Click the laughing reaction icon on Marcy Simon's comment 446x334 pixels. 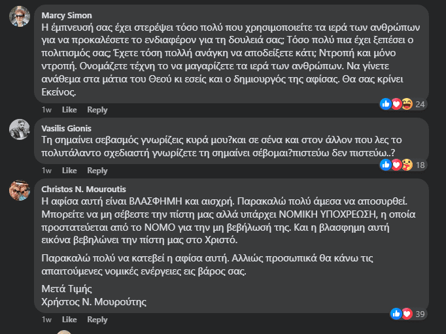click(x=407, y=104)
